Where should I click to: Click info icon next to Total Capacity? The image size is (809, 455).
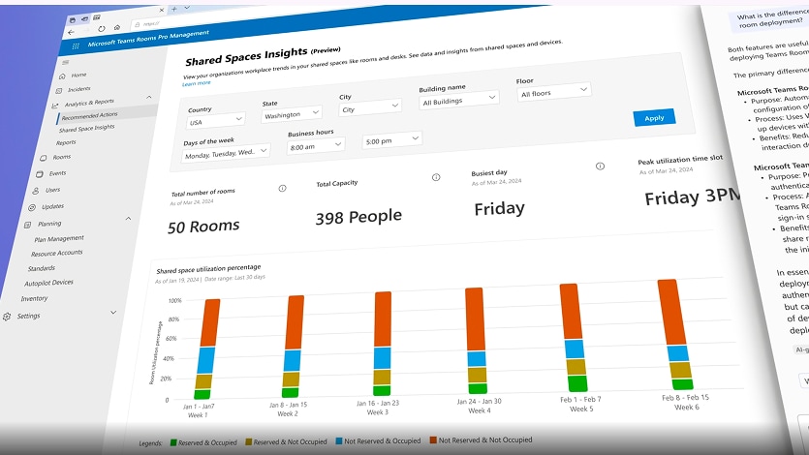[x=436, y=177]
